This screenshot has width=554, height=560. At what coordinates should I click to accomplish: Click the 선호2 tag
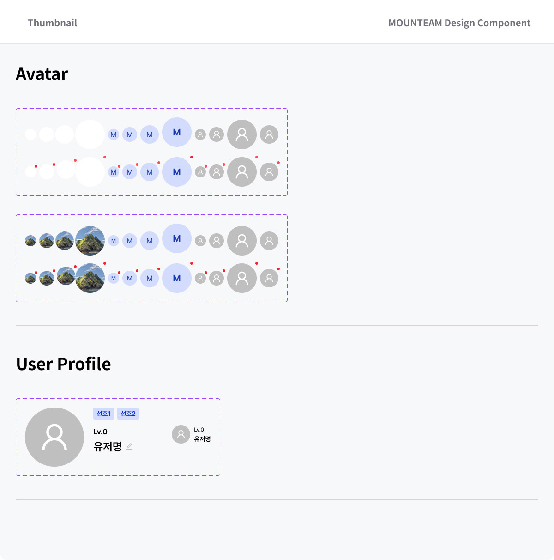coord(128,414)
